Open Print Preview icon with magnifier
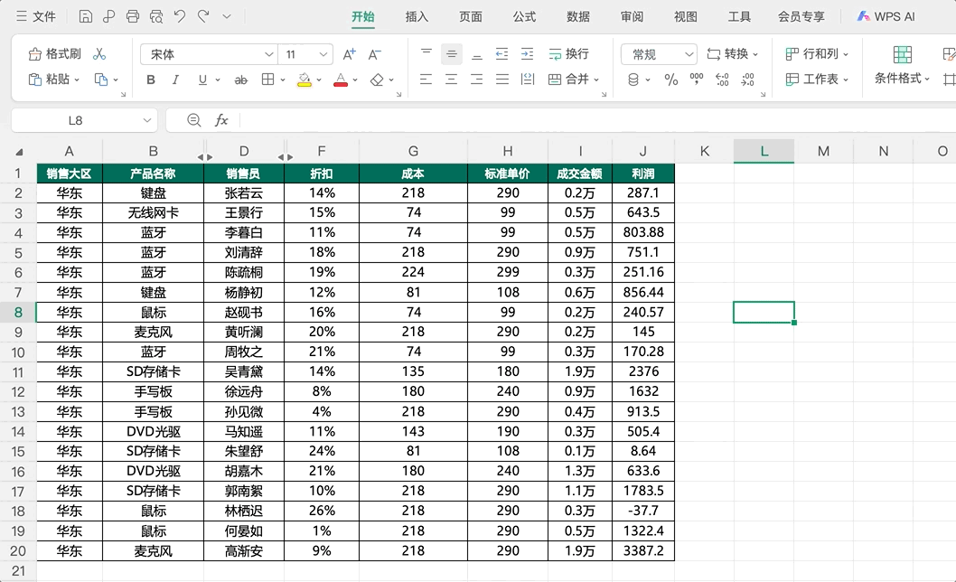The height and width of the screenshot is (582, 956). coord(156,16)
